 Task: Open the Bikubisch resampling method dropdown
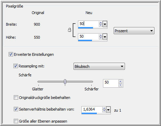tap(99, 66)
